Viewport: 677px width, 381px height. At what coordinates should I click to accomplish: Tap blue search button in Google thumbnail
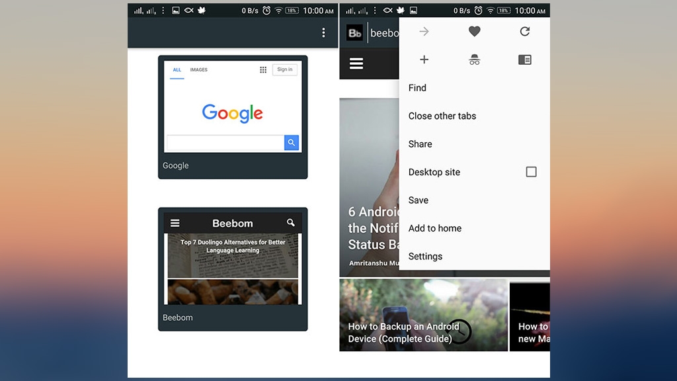pos(292,143)
